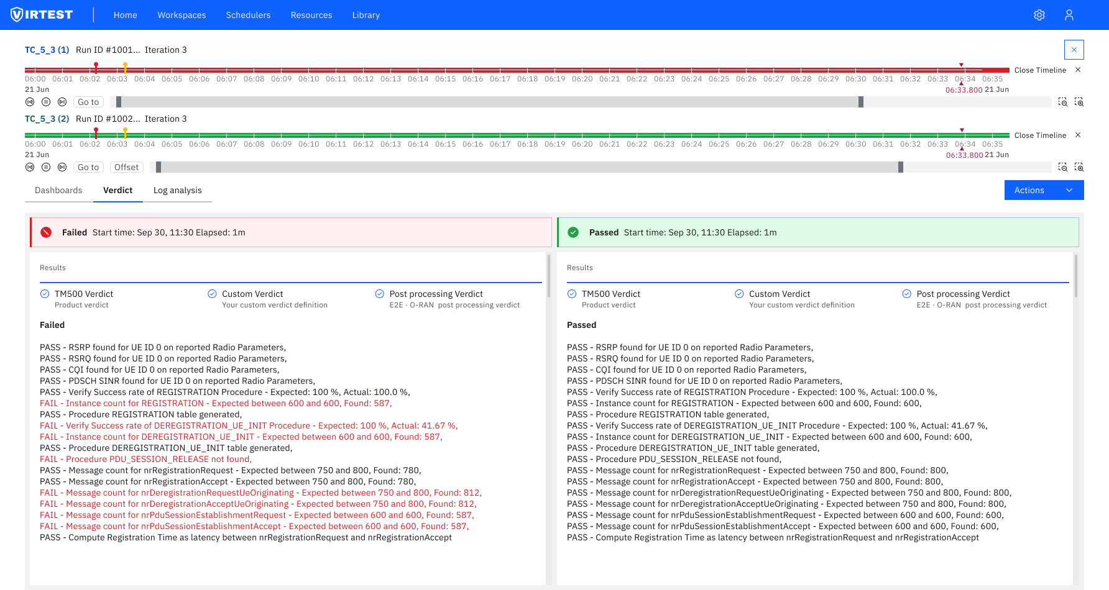The image size is (1109, 590).
Task: Zoom out the TC_5_3 (1) timeline
Action: 1062,101
